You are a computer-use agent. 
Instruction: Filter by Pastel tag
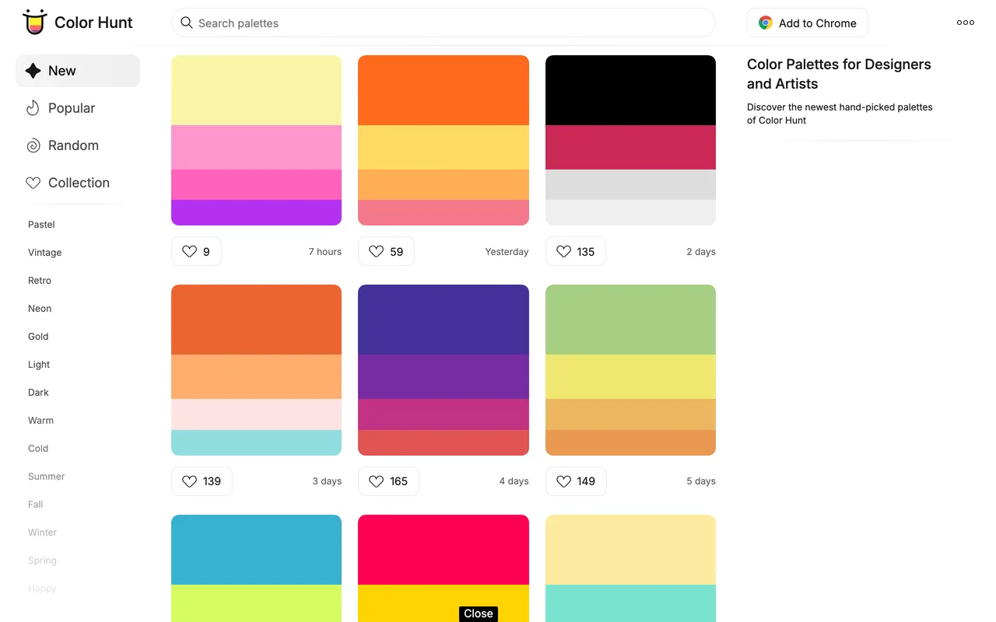(x=41, y=224)
